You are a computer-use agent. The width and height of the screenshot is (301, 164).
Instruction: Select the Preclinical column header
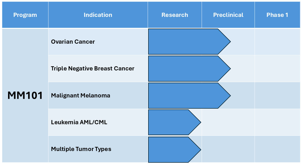click(x=228, y=15)
